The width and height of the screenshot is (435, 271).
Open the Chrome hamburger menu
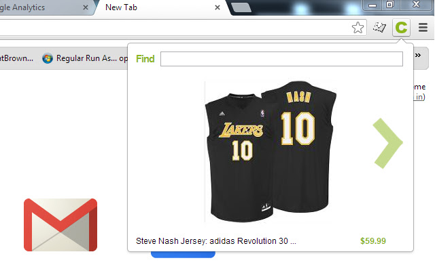pos(423,27)
